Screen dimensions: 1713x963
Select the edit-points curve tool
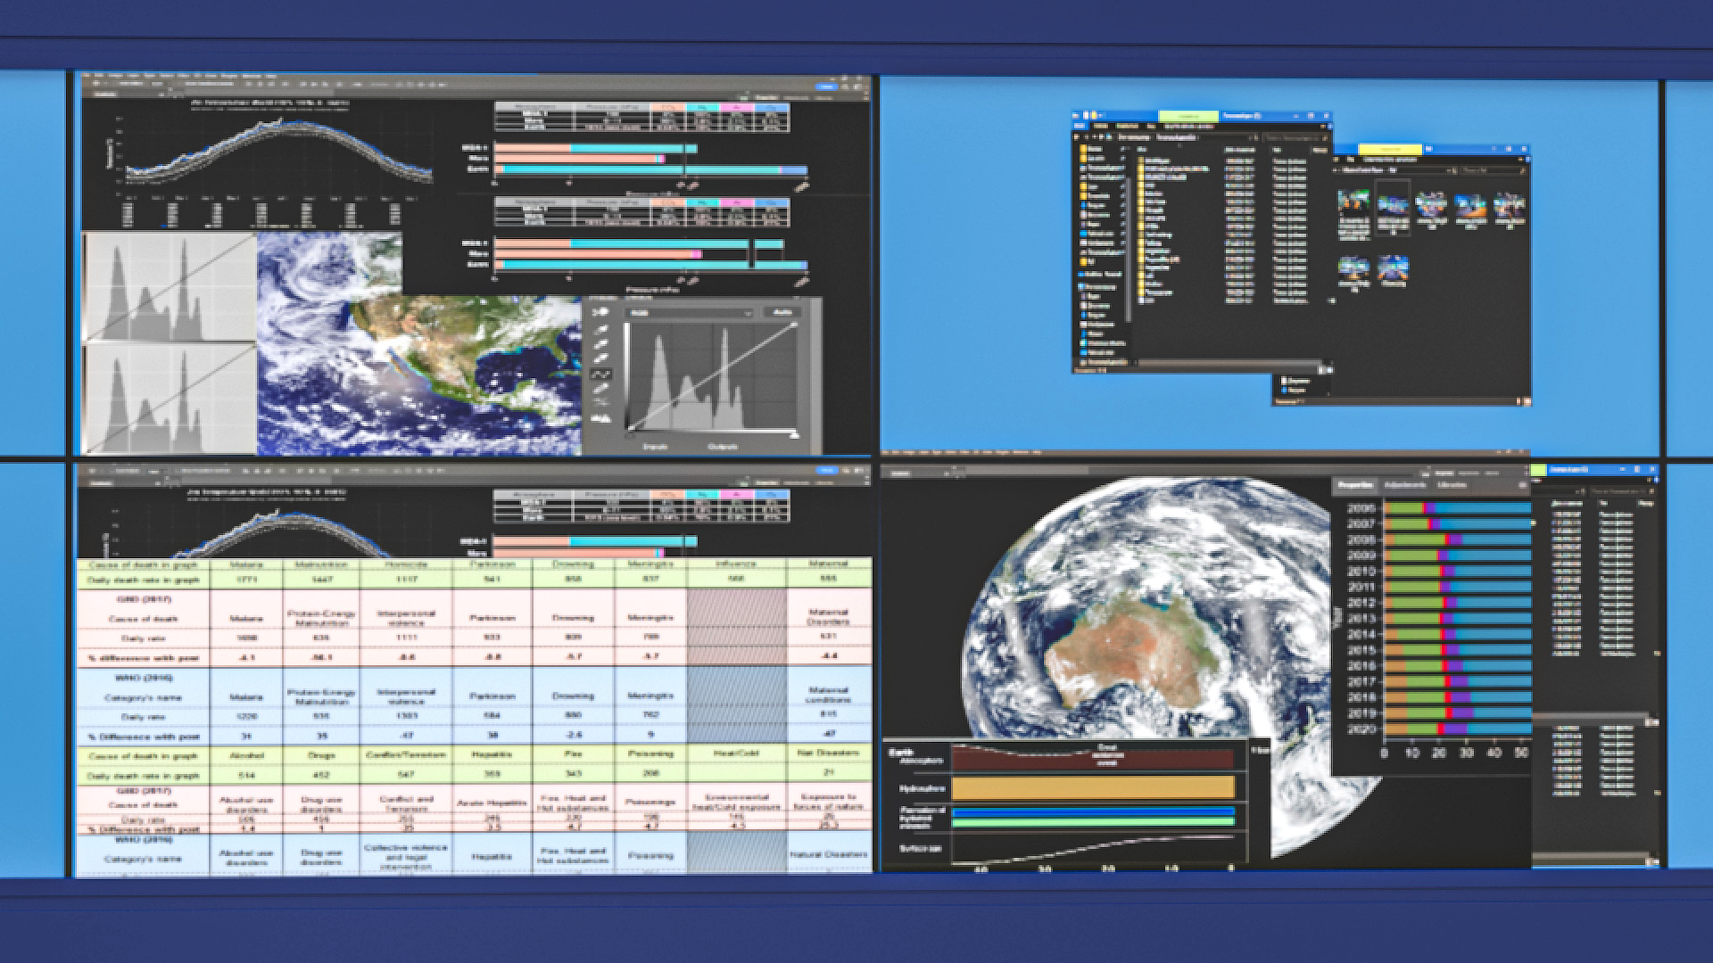pyautogui.click(x=601, y=374)
